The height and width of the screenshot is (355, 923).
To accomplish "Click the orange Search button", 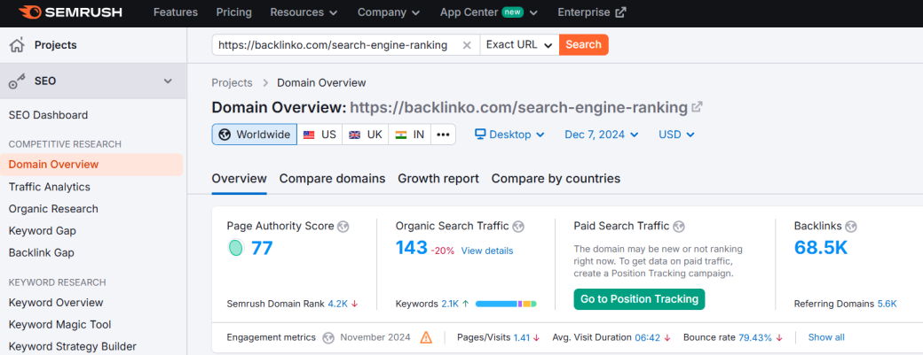I will click(583, 44).
